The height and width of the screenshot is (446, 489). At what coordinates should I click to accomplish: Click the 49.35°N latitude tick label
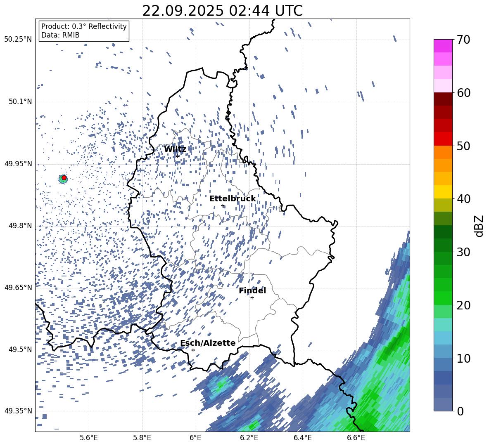[x=18, y=411]
